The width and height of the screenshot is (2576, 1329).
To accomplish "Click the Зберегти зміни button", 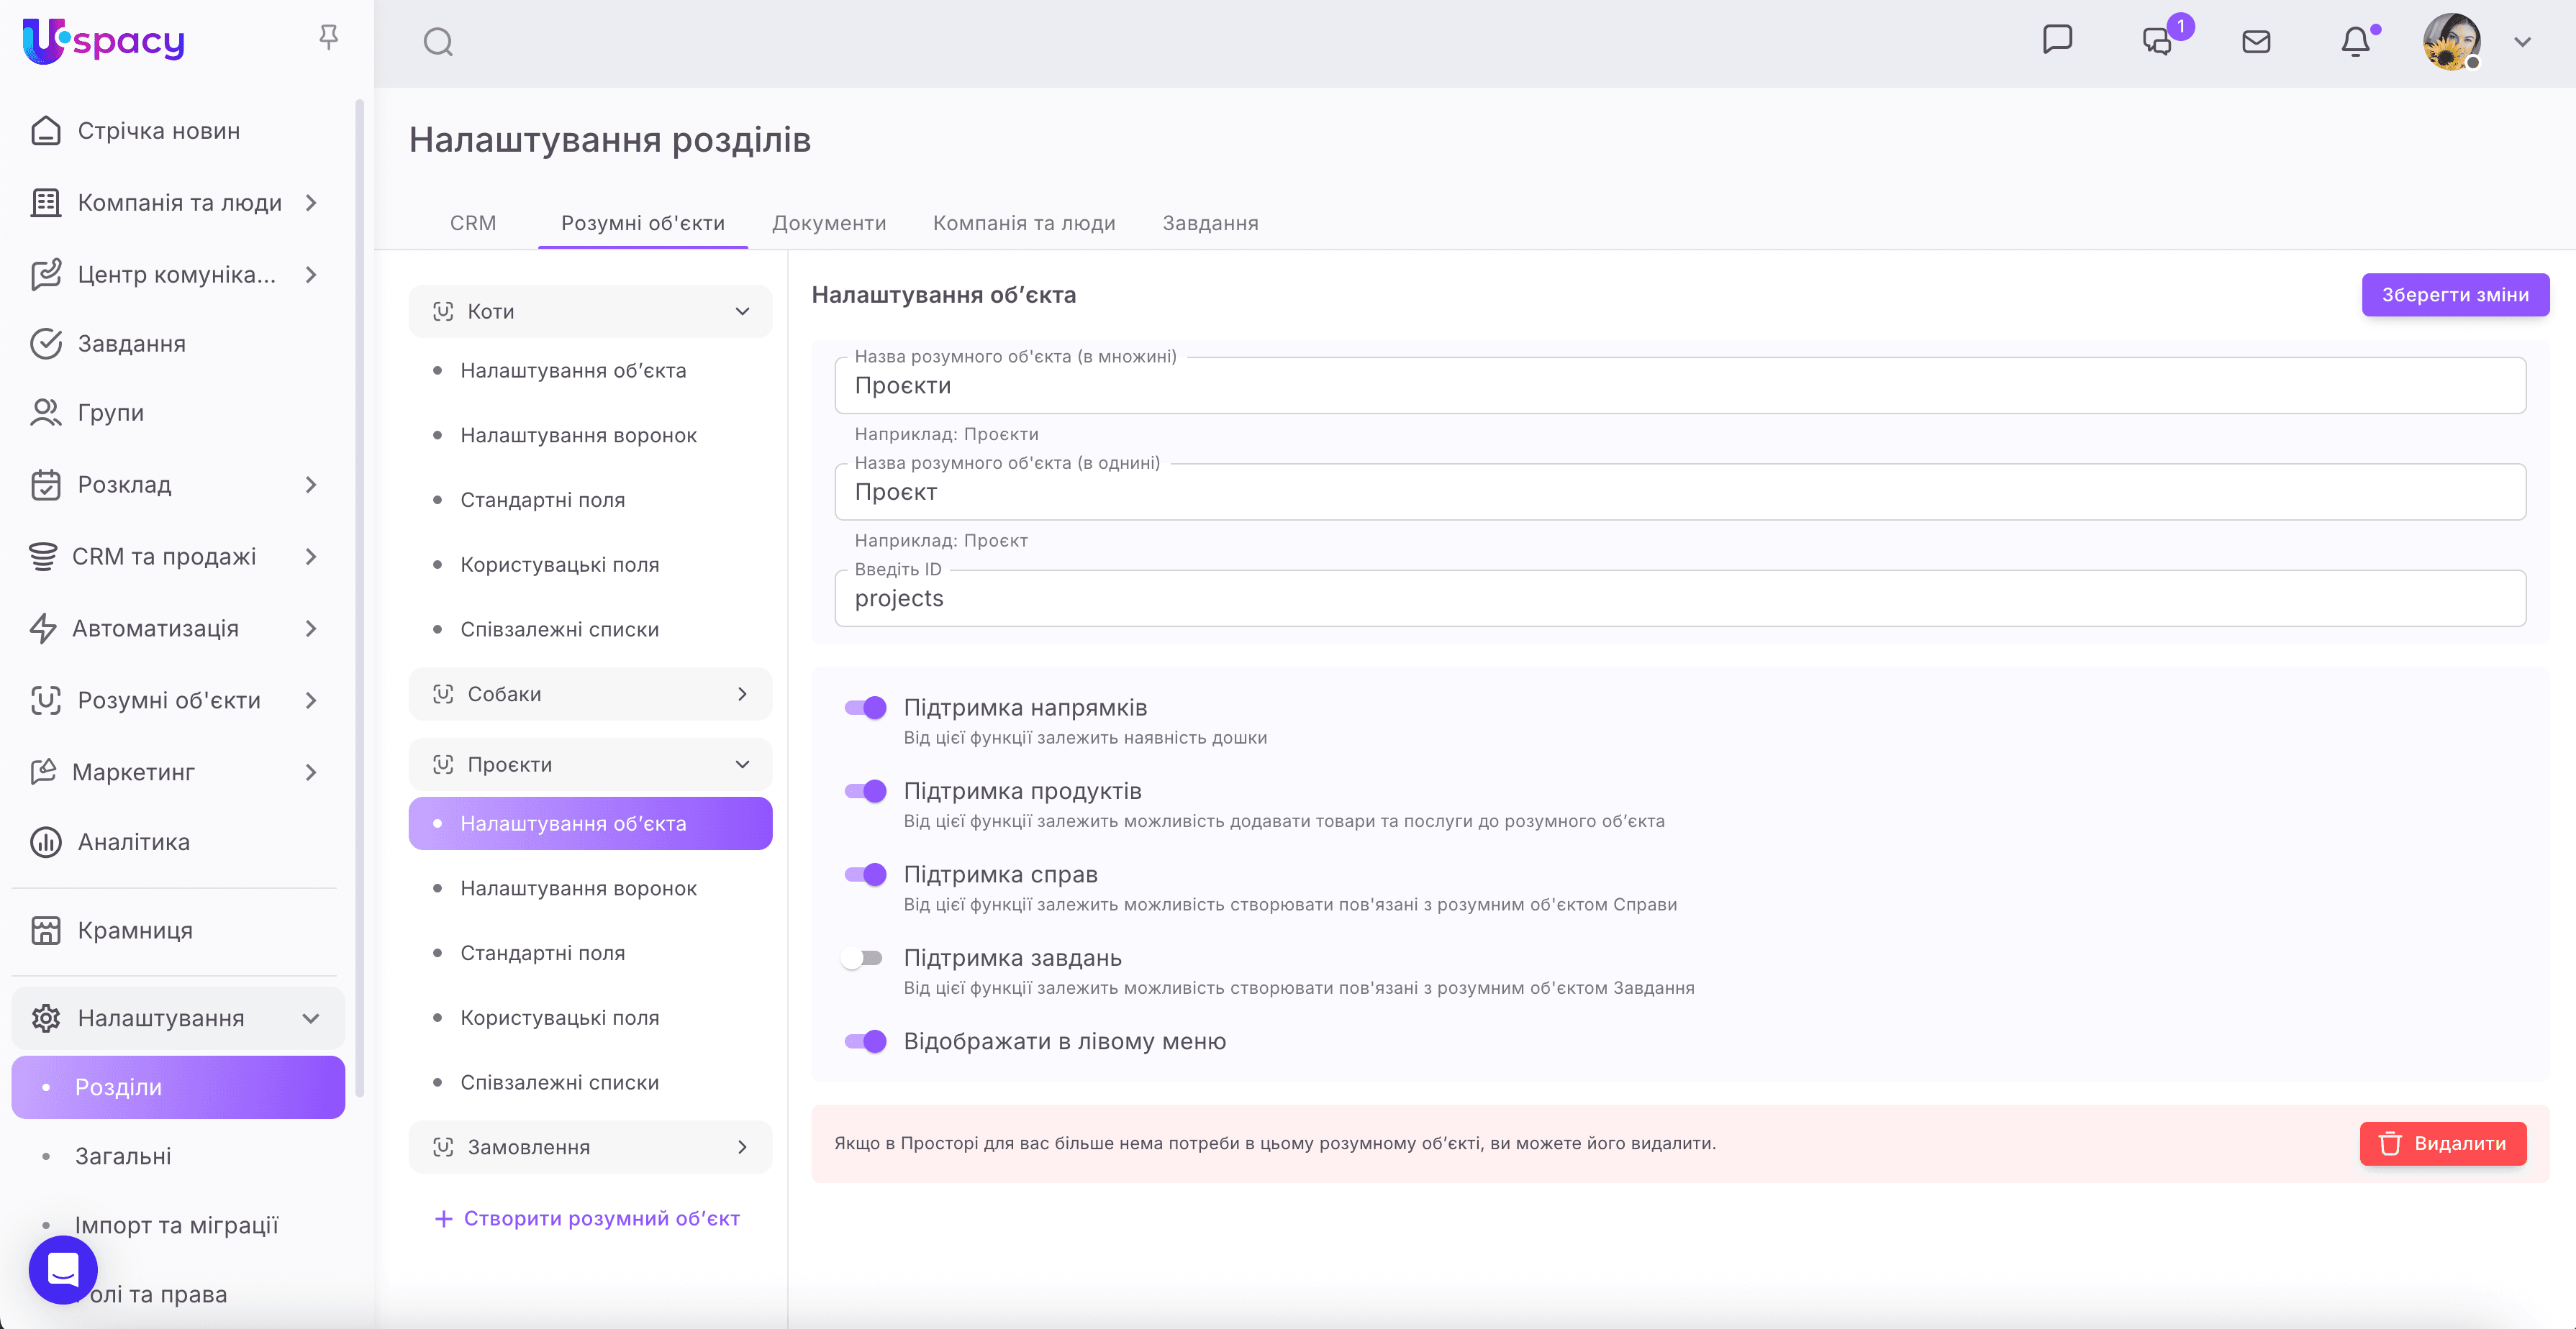I will 2454,295.
